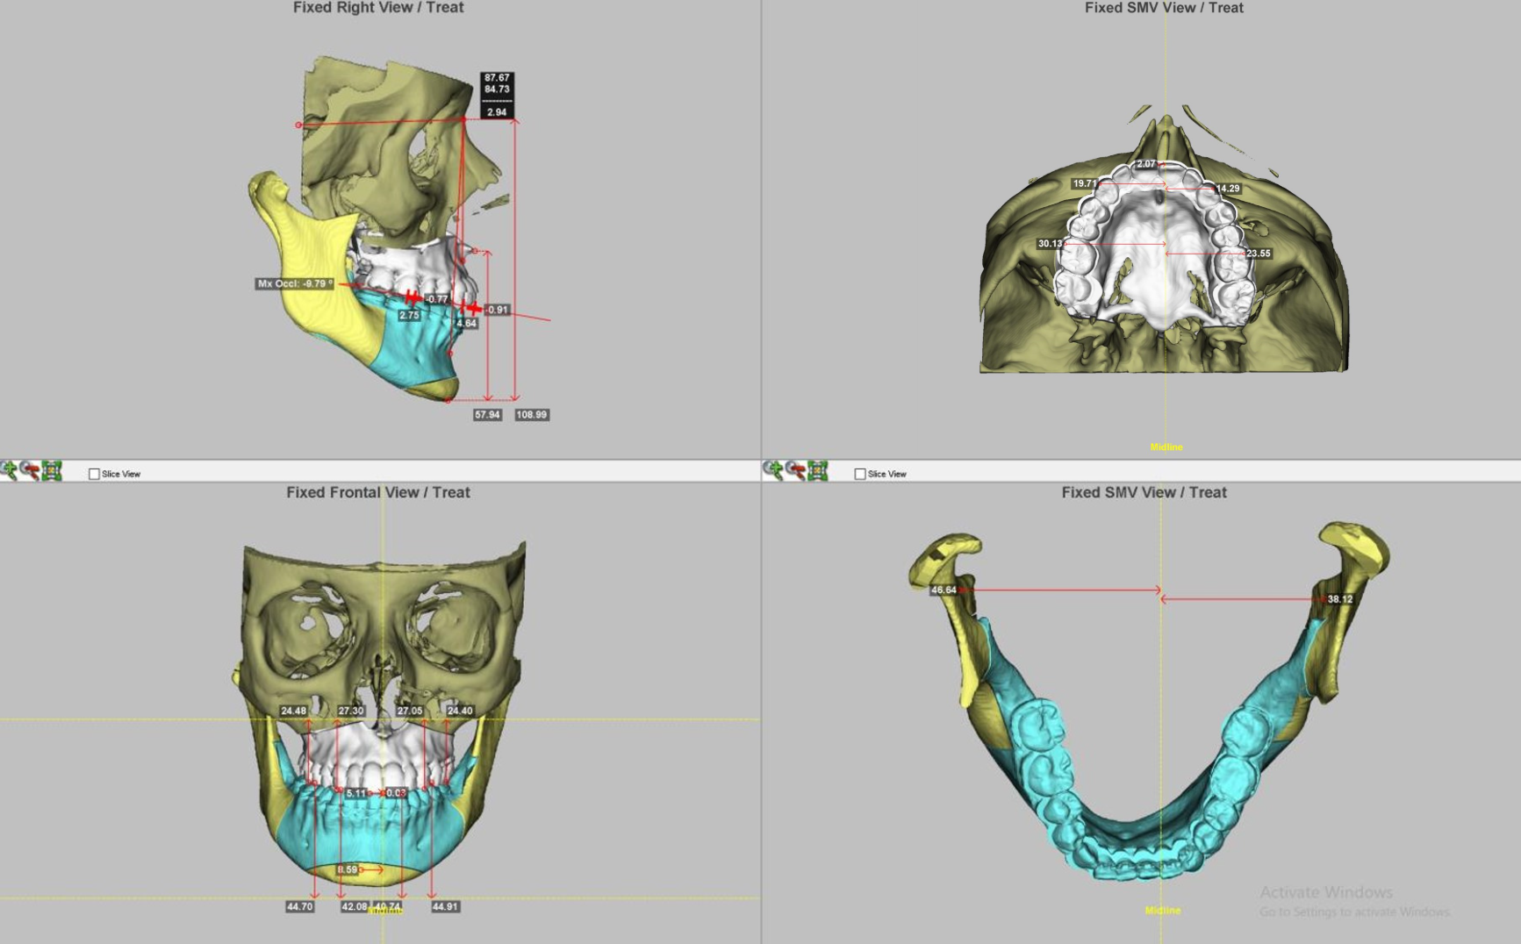This screenshot has width=1521, height=944.
Task: Click zoom-in magnifier in the left pane toolbar
Action: coord(9,471)
